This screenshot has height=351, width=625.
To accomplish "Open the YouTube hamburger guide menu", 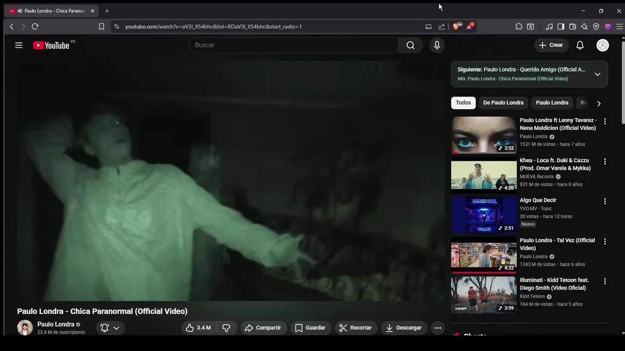I will 19,45.
